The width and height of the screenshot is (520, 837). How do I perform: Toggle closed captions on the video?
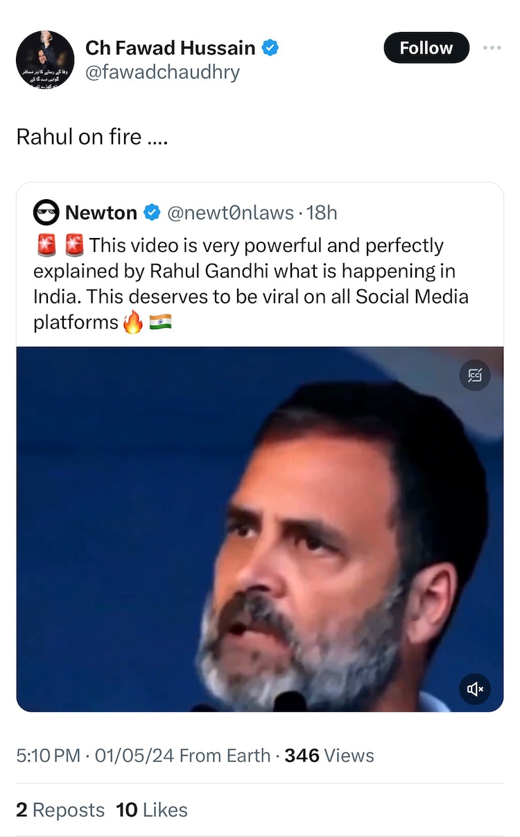pyautogui.click(x=475, y=375)
